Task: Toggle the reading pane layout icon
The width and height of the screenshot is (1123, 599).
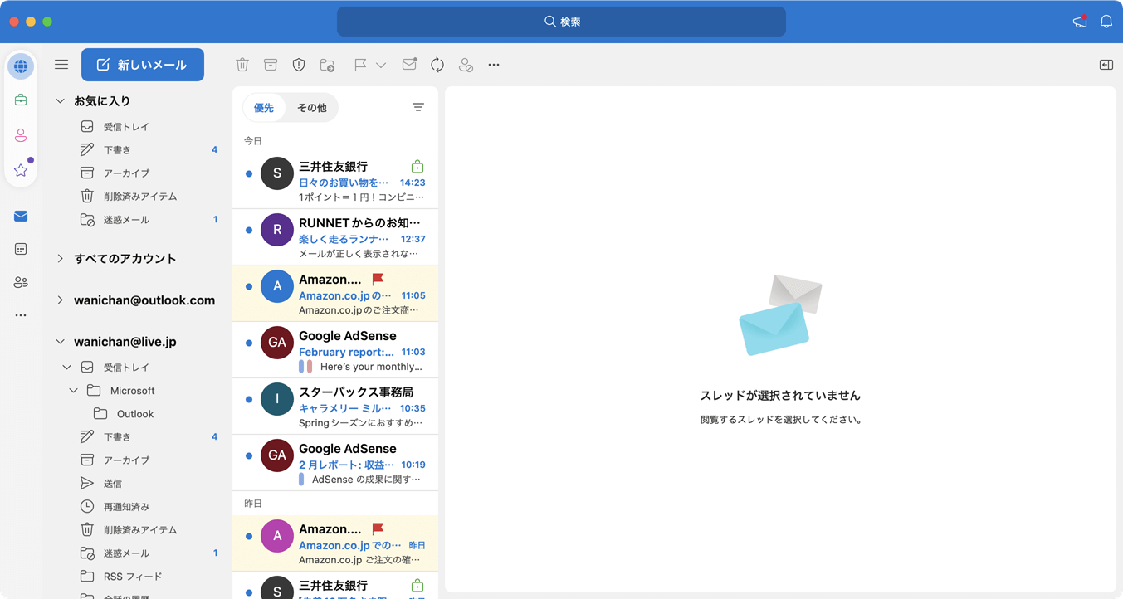Action: click(x=1106, y=65)
